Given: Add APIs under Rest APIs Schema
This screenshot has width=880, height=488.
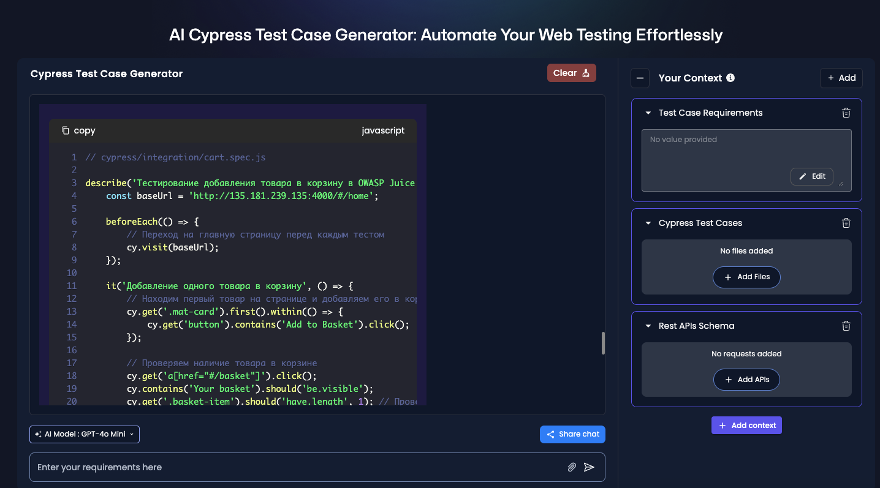Looking at the screenshot, I should click(746, 380).
